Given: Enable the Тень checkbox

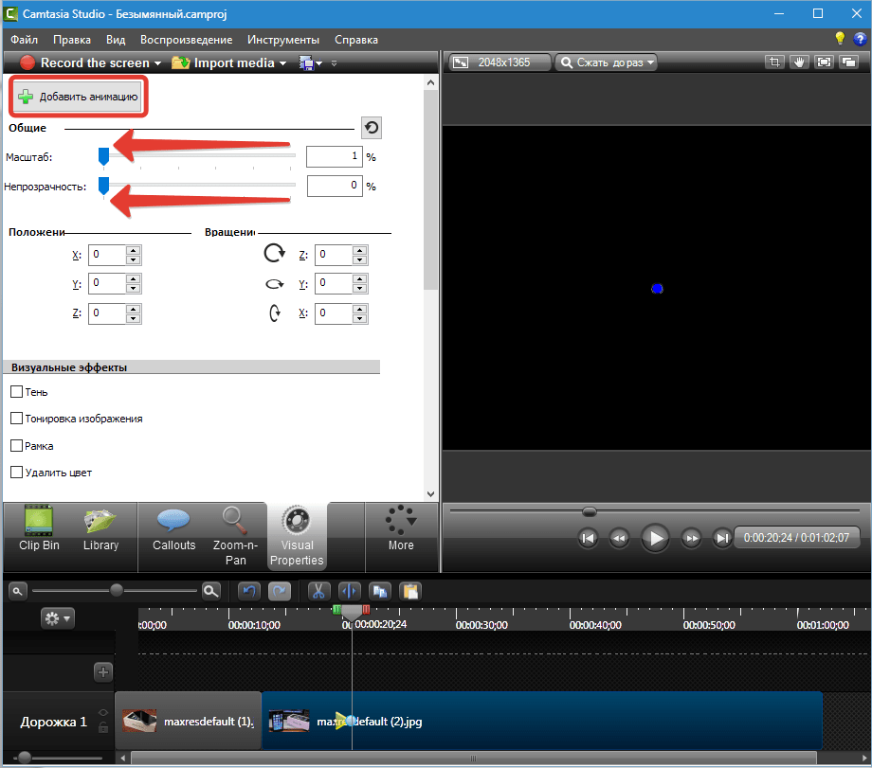Looking at the screenshot, I should coord(16,392).
